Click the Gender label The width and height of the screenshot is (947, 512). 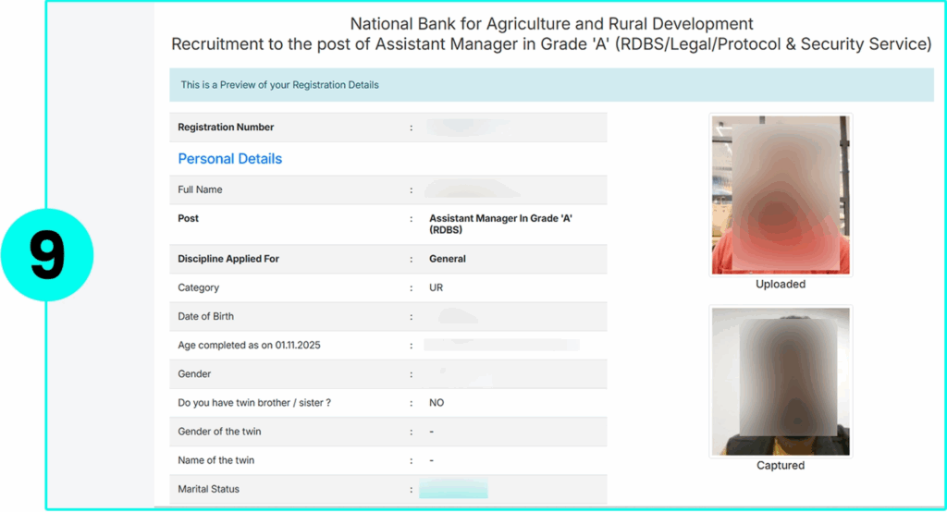194,374
